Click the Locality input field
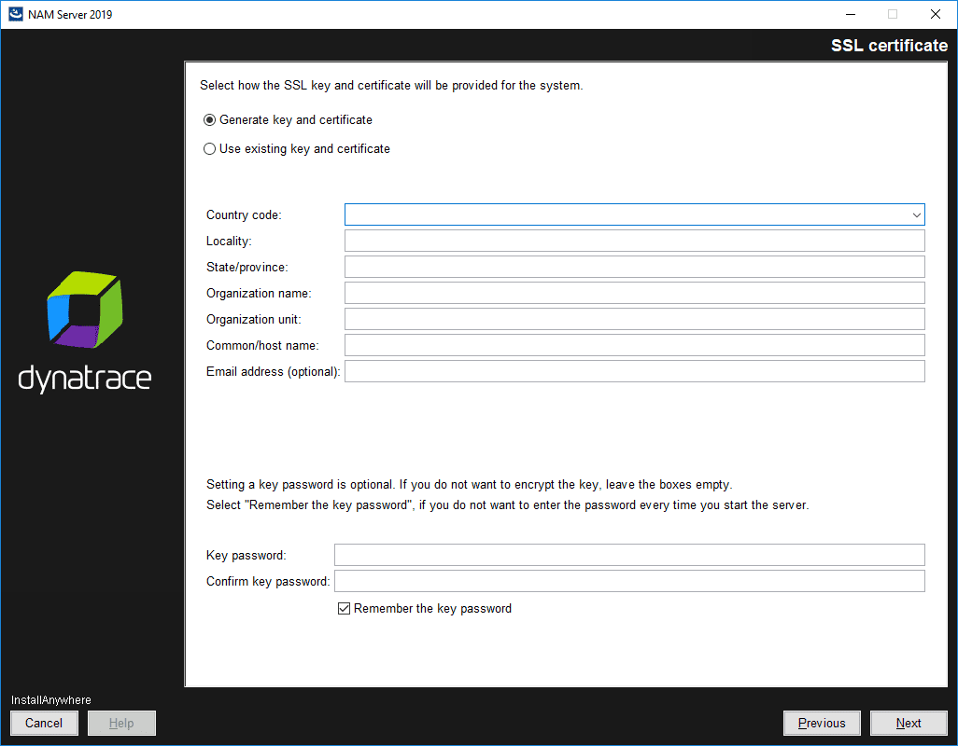Viewport: 958px width, 746px height. tap(634, 241)
